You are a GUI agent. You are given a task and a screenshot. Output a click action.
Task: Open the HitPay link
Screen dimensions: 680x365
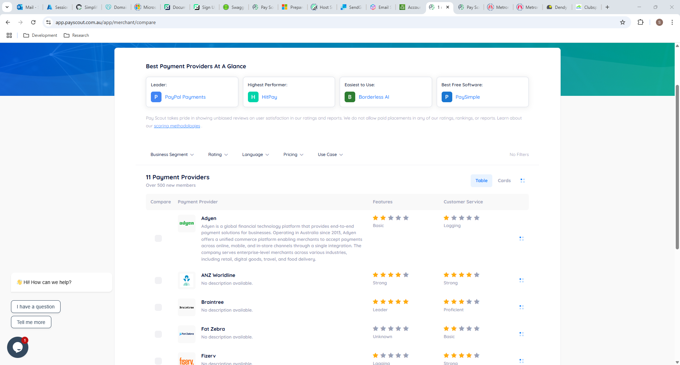click(270, 97)
